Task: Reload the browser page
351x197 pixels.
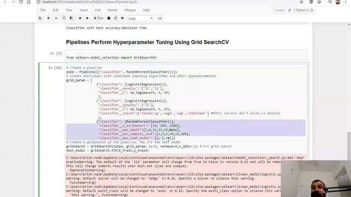Action: click(x=21, y=2)
